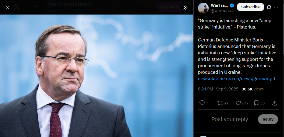Open Grok explain icon next to Subscribe
284x137 pixels.
pos(269,7)
